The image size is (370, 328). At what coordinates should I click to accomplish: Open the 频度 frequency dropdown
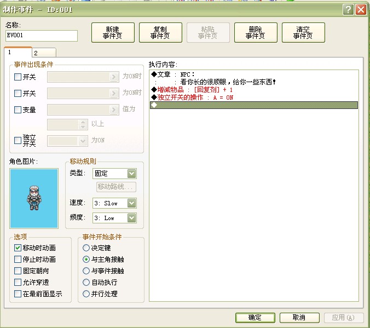pyautogui.click(x=114, y=218)
